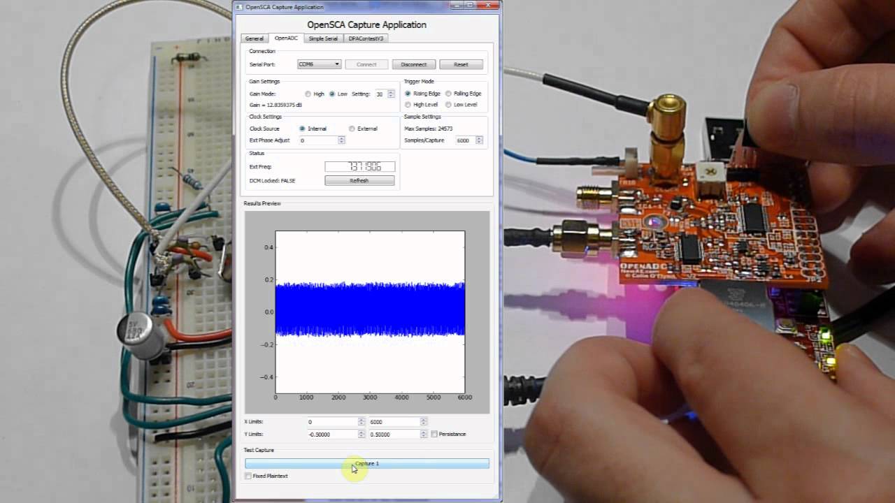895x503 pixels.
Task: Click the Ext Phase Adjust spinner arrows
Action: (x=342, y=140)
